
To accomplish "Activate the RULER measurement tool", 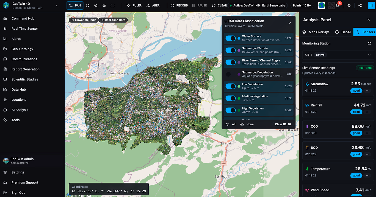I will pyautogui.click(x=134, y=5).
